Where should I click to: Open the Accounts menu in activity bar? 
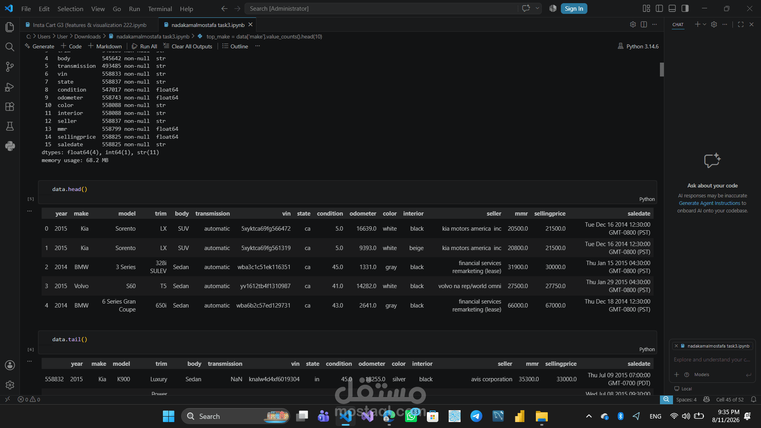(10, 365)
